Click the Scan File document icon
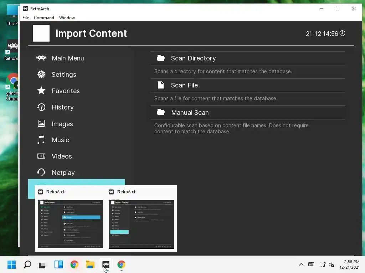This screenshot has width=365, height=273. tap(161, 85)
